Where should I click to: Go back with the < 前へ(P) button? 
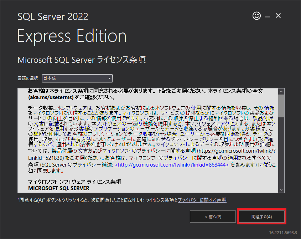pyautogui.click(x=213, y=217)
